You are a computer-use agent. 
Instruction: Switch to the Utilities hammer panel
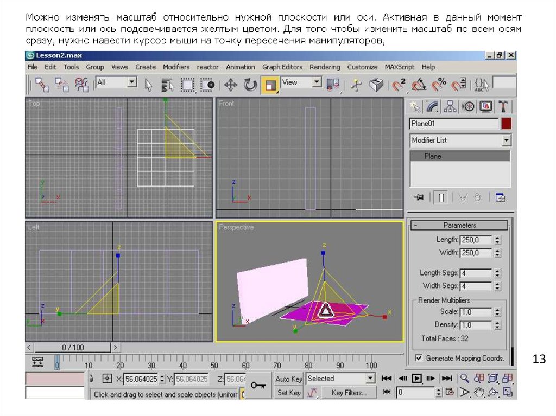(x=504, y=106)
